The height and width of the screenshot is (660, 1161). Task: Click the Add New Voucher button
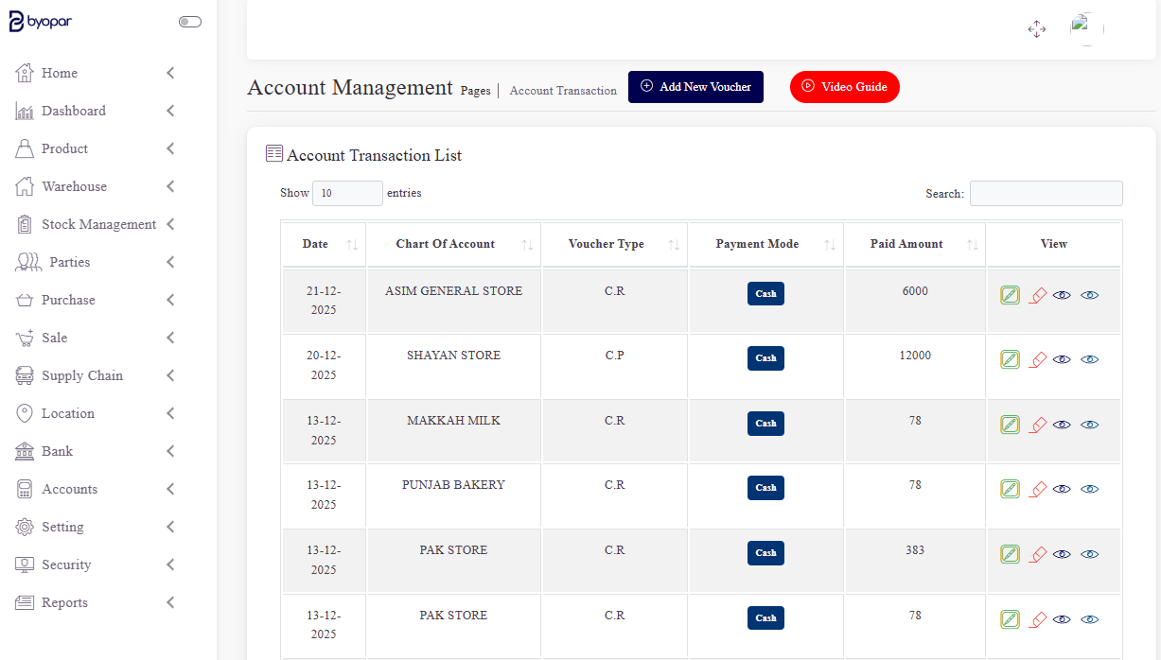click(x=695, y=86)
